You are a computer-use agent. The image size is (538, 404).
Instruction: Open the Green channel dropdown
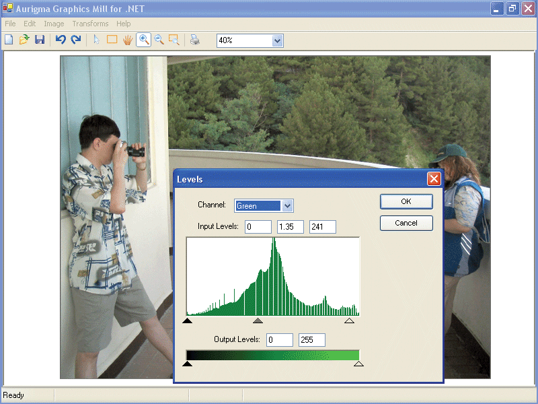[x=287, y=206]
